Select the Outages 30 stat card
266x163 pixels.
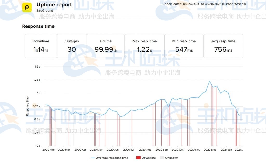click(x=72, y=46)
